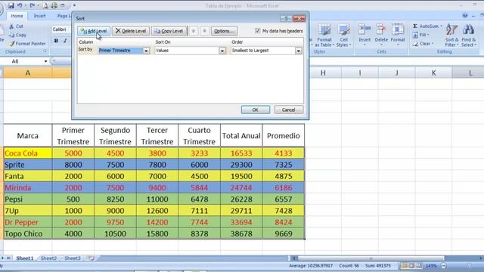Click the cell with value 38678
The height and width of the screenshot is (272, 484).
[241, 233]
